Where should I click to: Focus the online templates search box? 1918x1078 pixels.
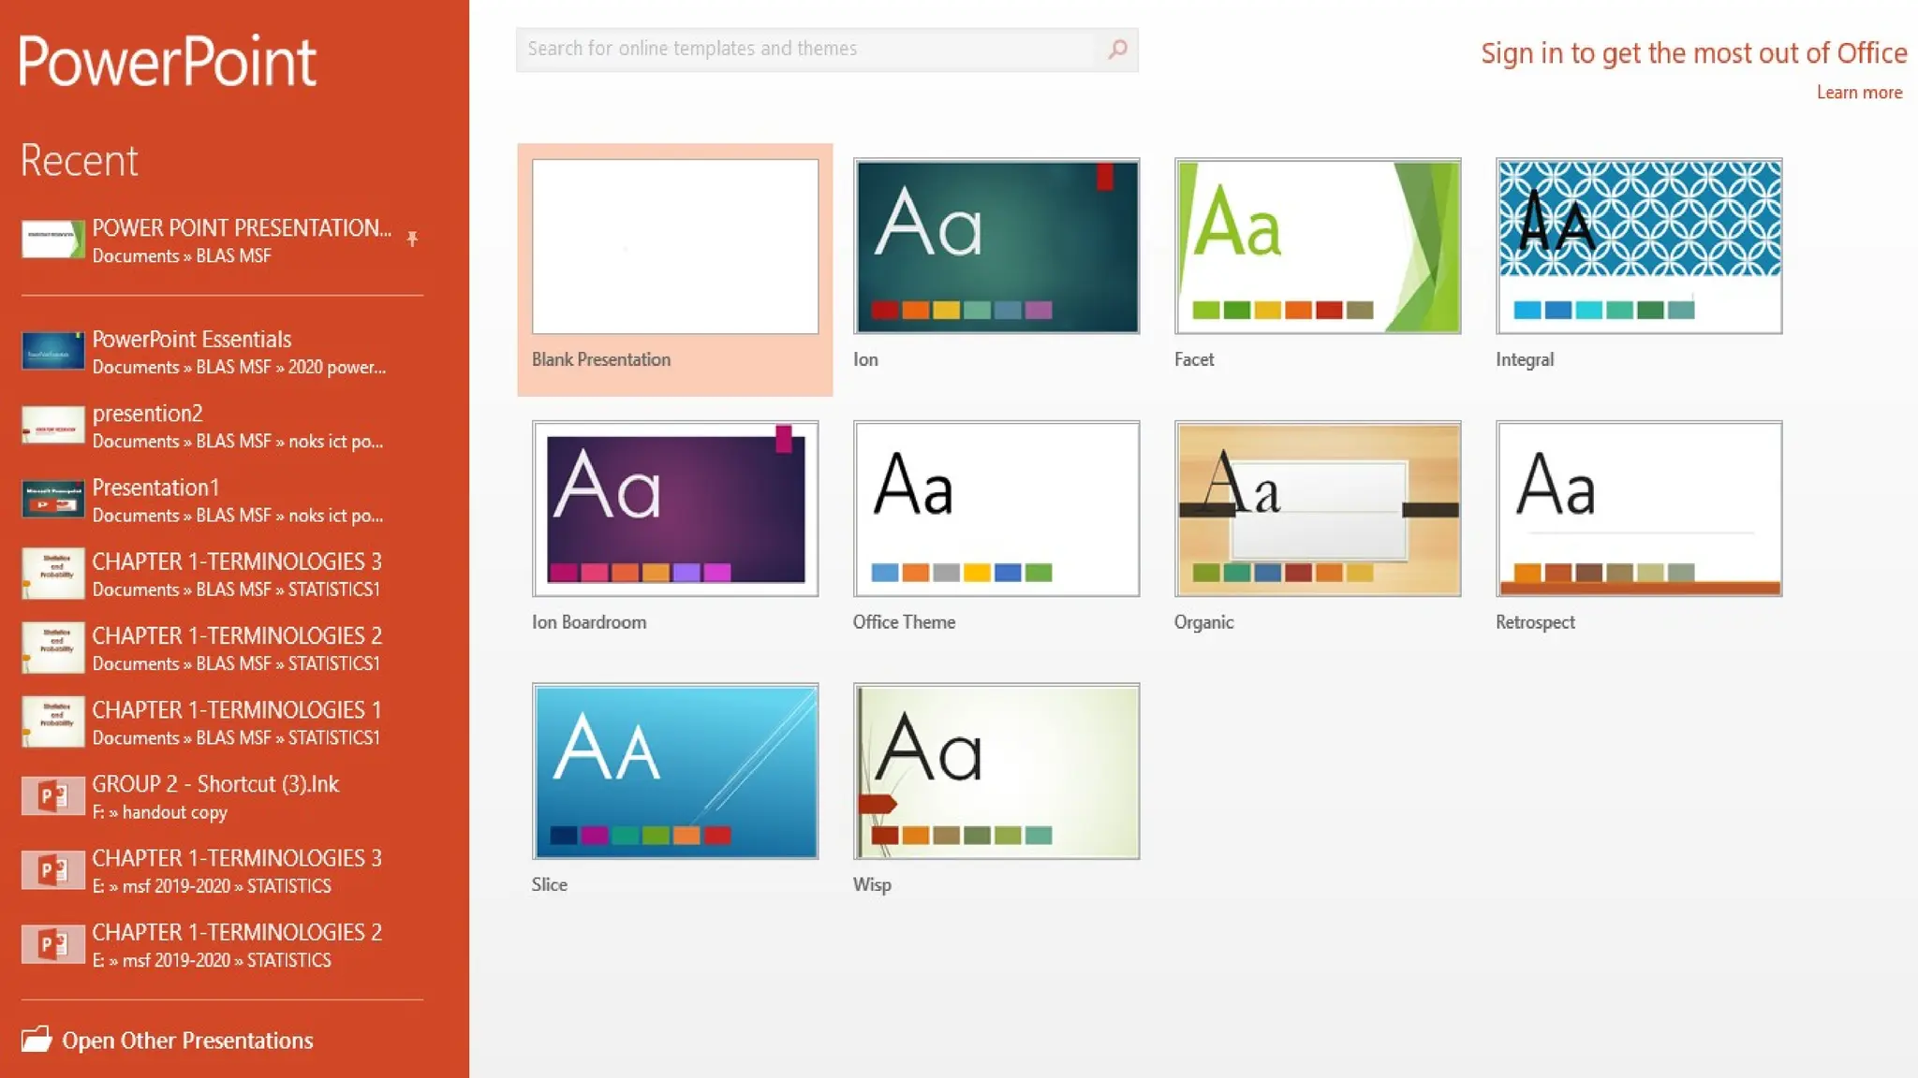point(805,50)
